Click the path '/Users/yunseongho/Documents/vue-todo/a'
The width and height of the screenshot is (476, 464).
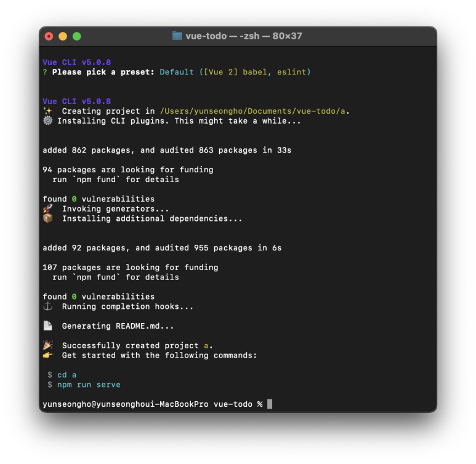252,111
